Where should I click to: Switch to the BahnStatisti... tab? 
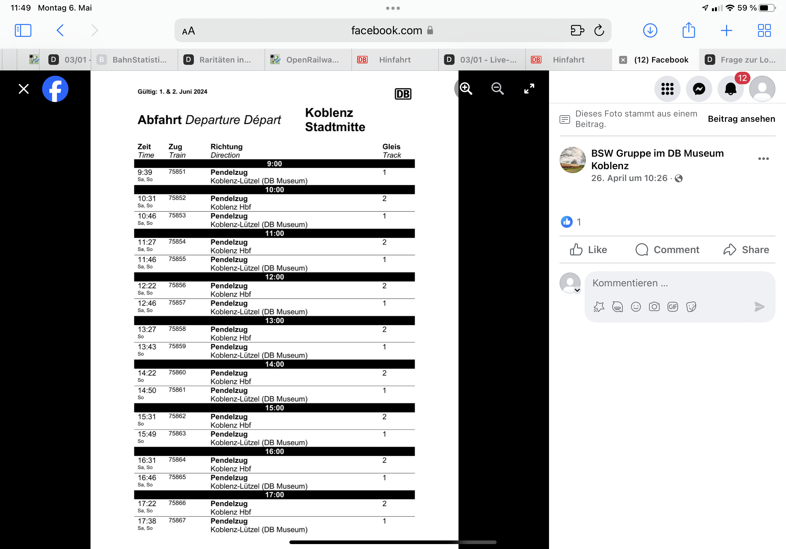[135, 60]
